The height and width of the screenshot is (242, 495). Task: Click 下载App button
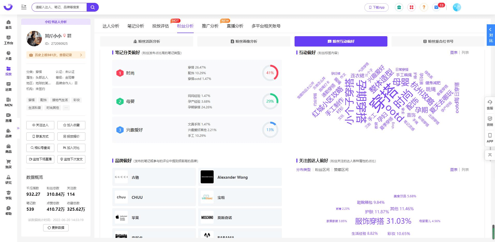377,7
